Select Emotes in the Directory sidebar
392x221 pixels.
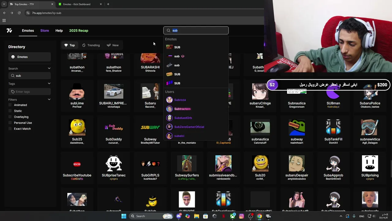29,57
